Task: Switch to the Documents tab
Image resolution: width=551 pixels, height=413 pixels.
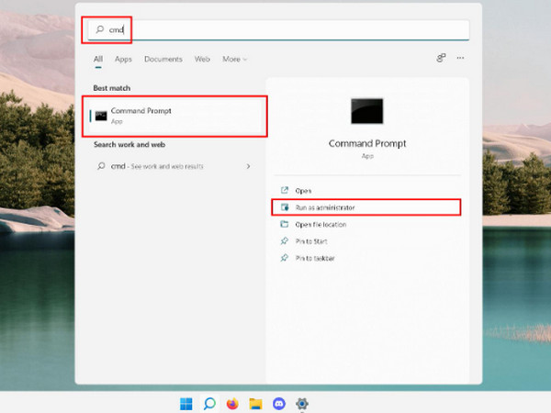Action: pos(163,59)
